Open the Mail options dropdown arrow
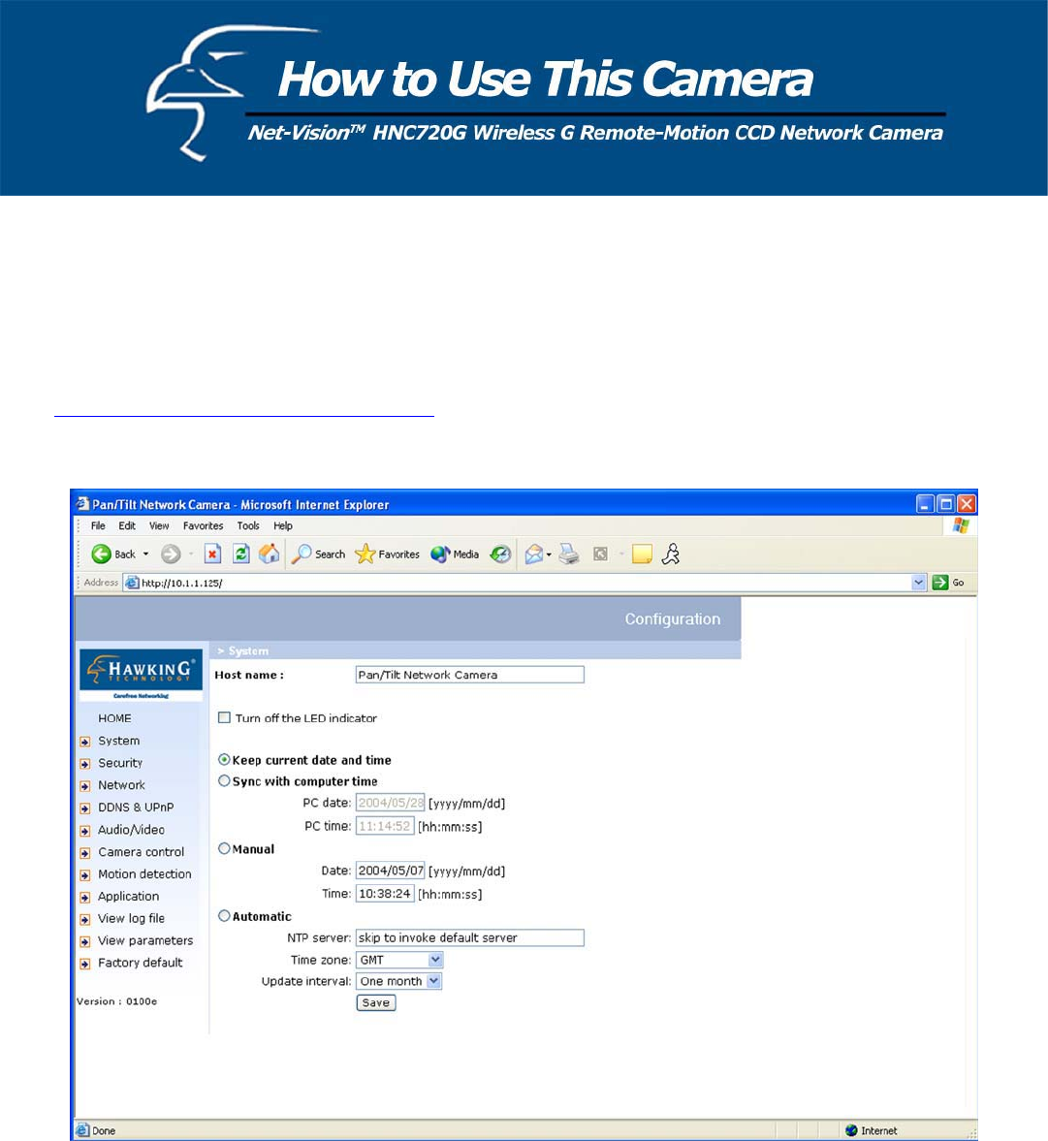Screen dimensions: 1048x1141 pos(549,555)
